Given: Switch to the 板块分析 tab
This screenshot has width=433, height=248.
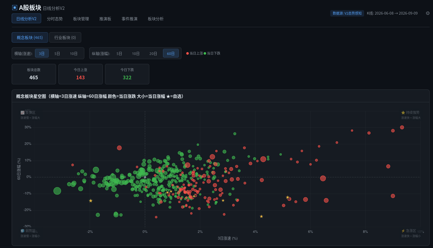Looking at the screenshot, I should point(156,19).
